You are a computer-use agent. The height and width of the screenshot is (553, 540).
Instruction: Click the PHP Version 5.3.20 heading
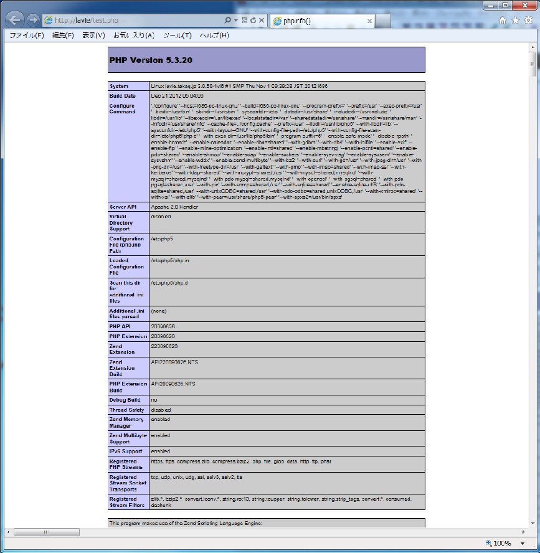click(151, 60)
